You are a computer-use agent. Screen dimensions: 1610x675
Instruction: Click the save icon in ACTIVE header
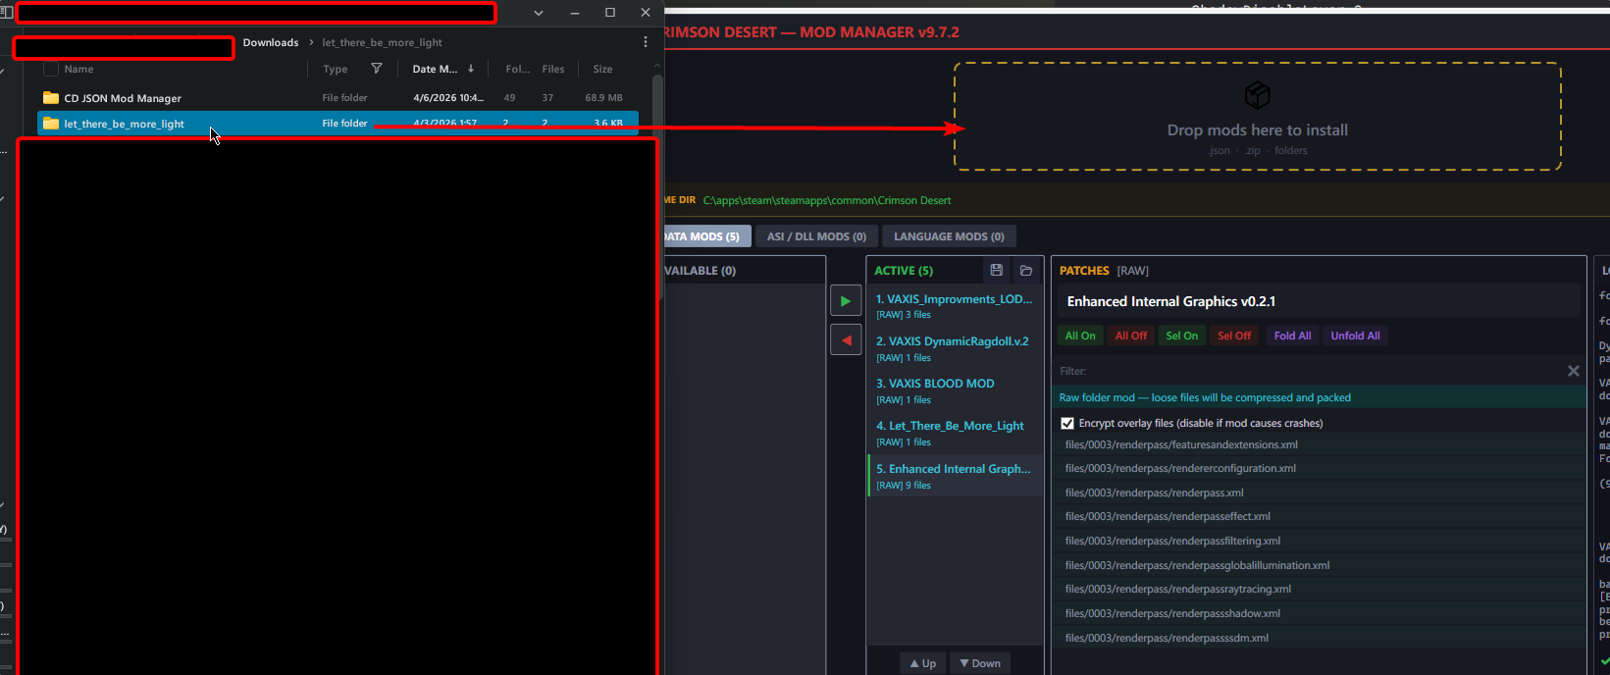[x=997, y=271]
